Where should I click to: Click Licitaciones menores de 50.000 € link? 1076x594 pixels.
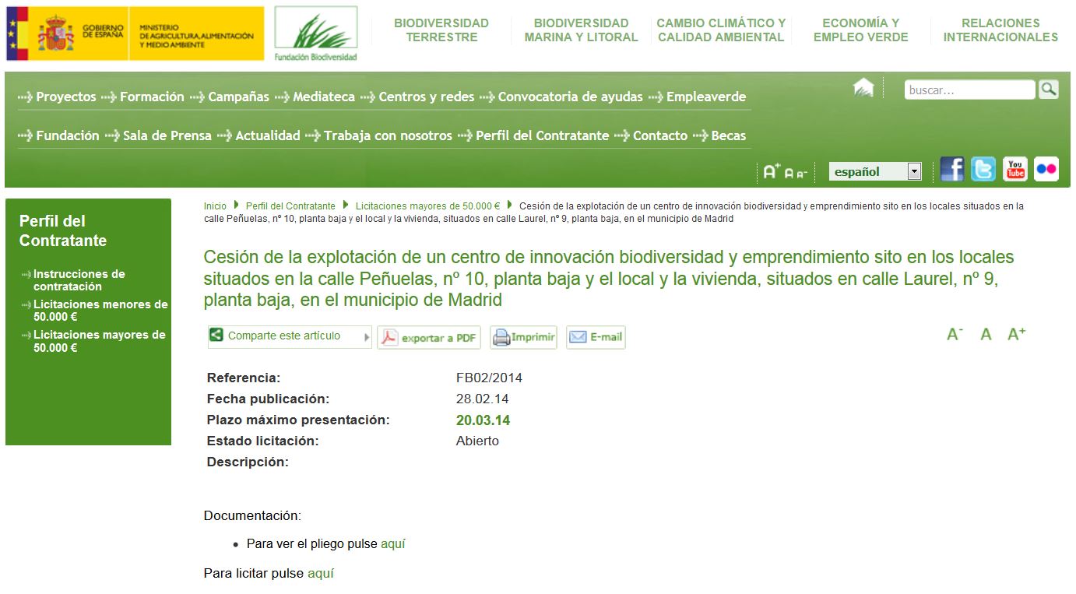pos(100,311)
